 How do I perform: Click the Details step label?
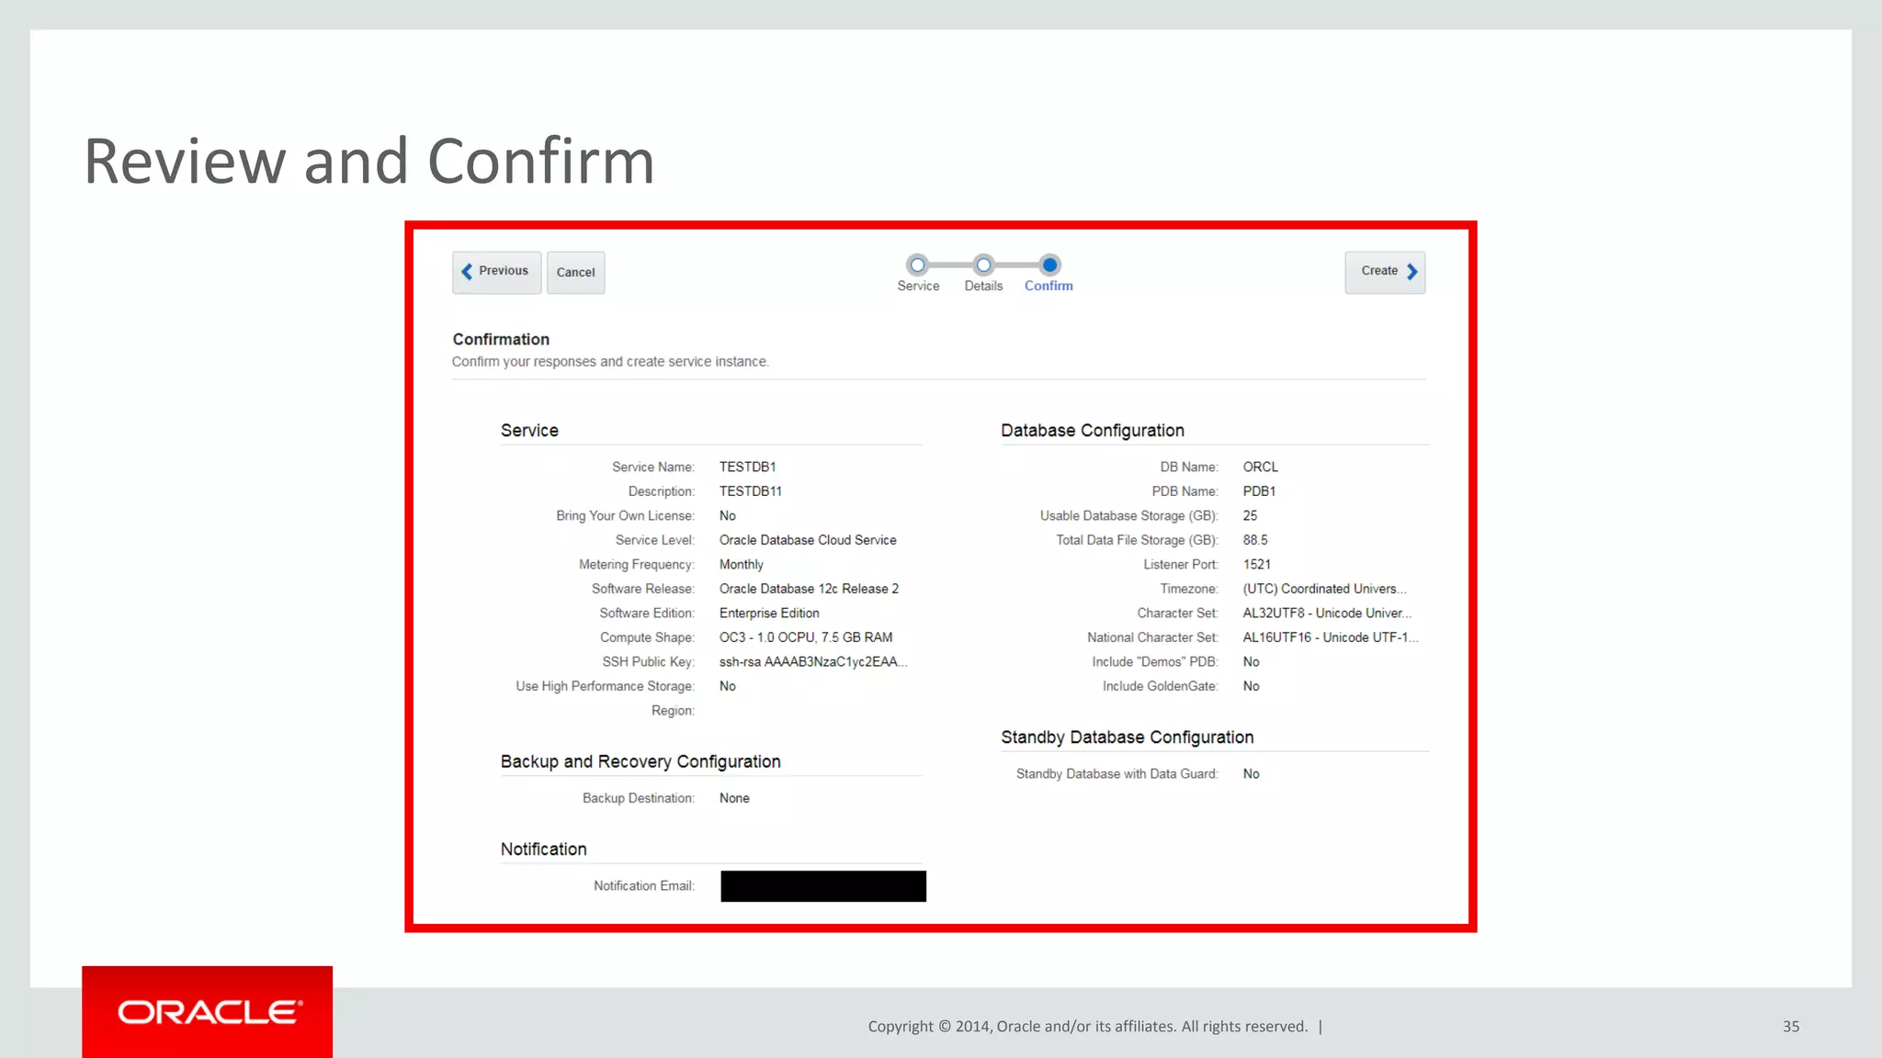983,286
